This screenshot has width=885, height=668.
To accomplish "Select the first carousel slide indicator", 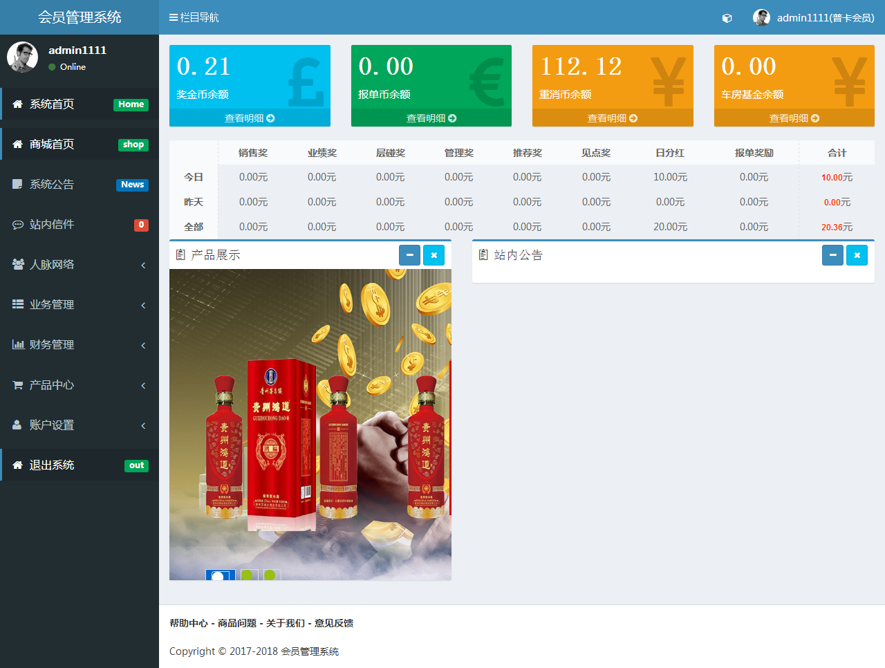I will [x=220, y=575].
